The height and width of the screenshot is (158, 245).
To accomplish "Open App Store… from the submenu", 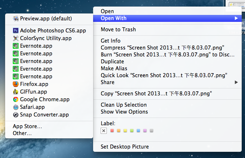I will [x=49, y=126].
